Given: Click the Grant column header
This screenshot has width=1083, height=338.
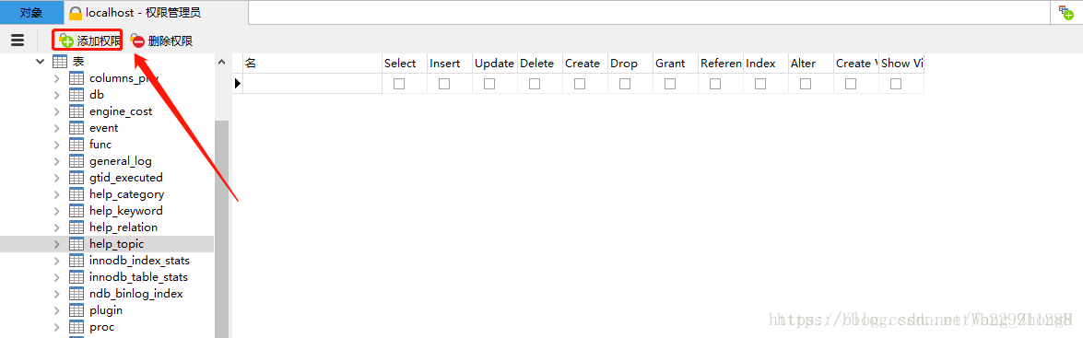Looking at the screenshot, I should [676, 63].
